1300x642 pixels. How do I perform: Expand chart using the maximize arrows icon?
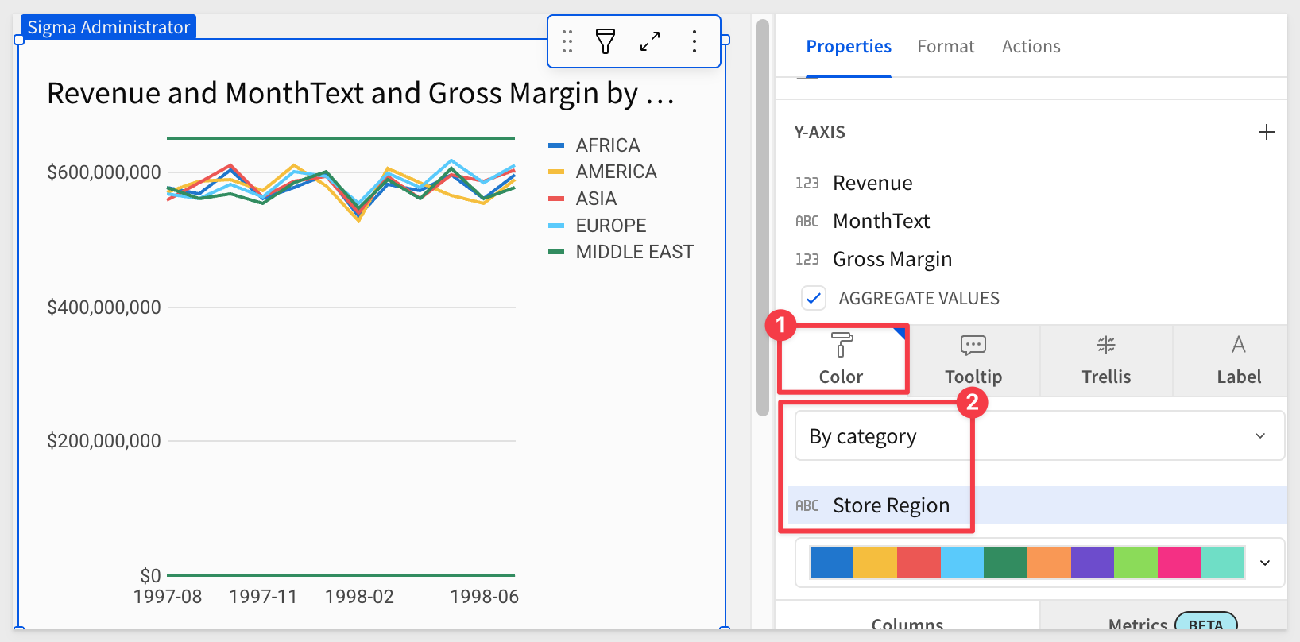(x=650, y=41)
